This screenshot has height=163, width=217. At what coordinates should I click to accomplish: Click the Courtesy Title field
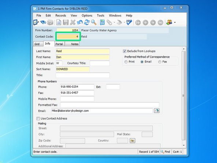[x=100, y=63]
